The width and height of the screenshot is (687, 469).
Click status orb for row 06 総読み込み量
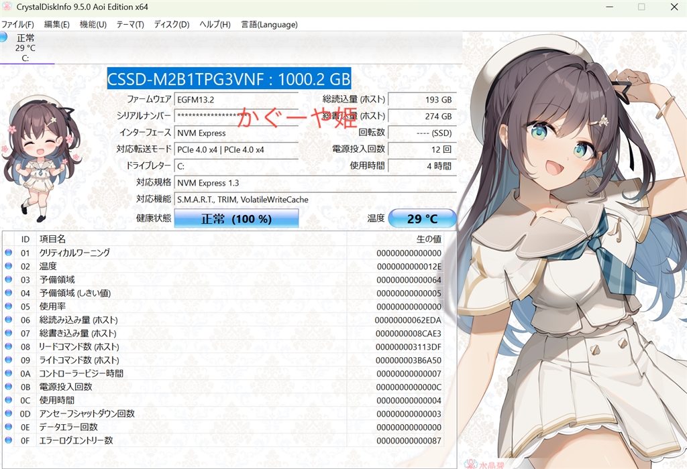8,320
